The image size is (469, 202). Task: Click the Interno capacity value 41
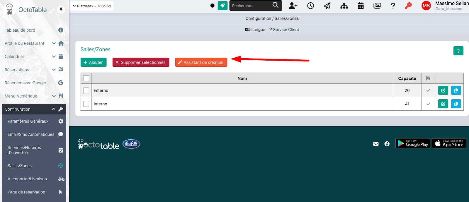click(407, 104)
